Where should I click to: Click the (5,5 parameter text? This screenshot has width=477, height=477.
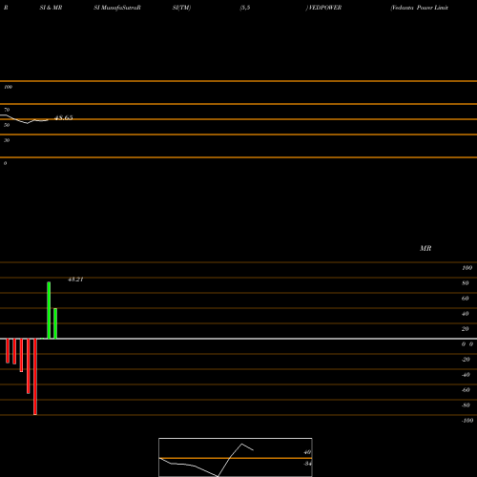point(245,8)
